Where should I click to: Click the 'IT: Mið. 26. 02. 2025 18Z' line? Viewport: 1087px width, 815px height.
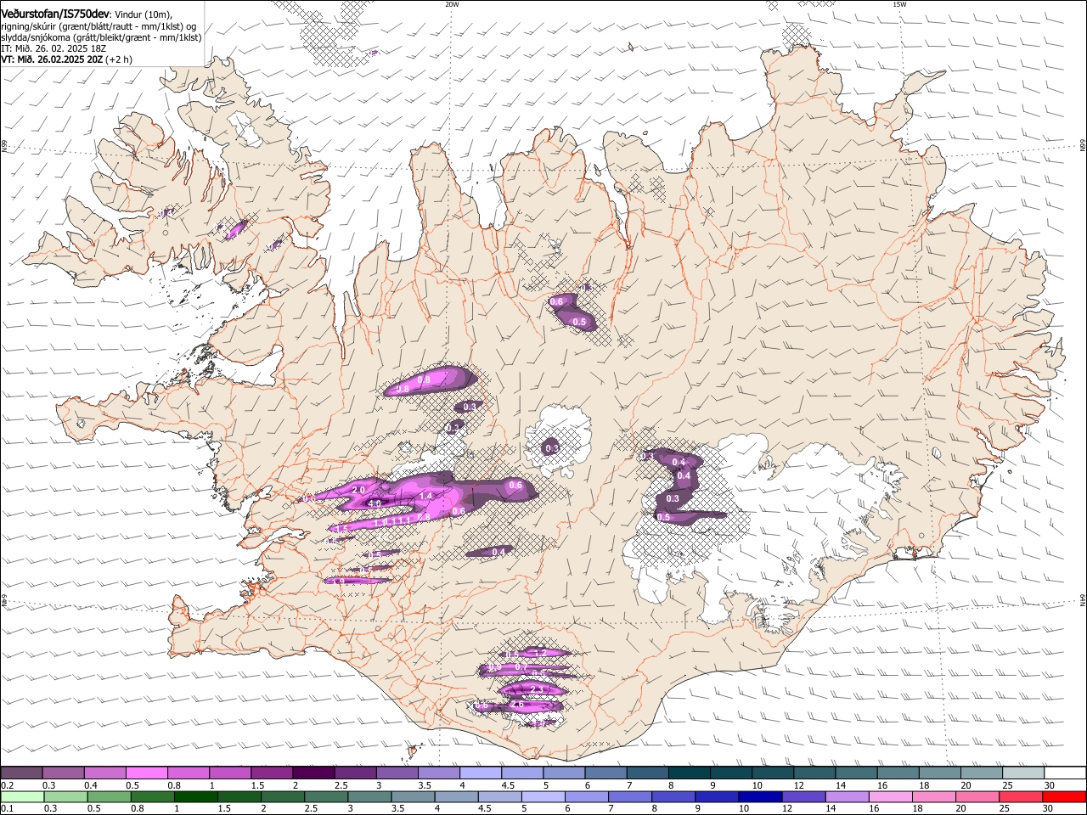54,48
